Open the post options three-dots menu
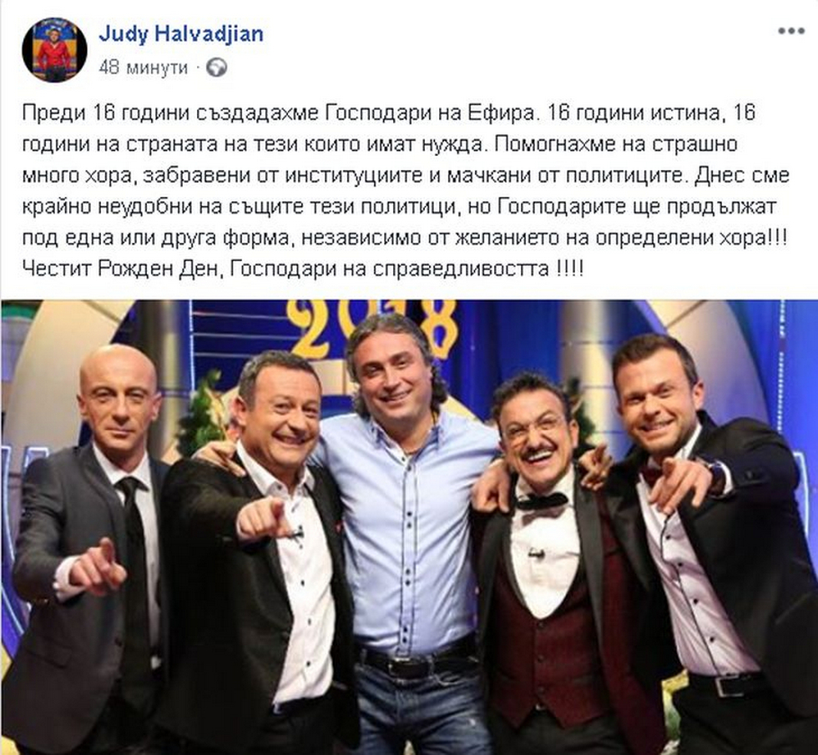 (791, 31)
